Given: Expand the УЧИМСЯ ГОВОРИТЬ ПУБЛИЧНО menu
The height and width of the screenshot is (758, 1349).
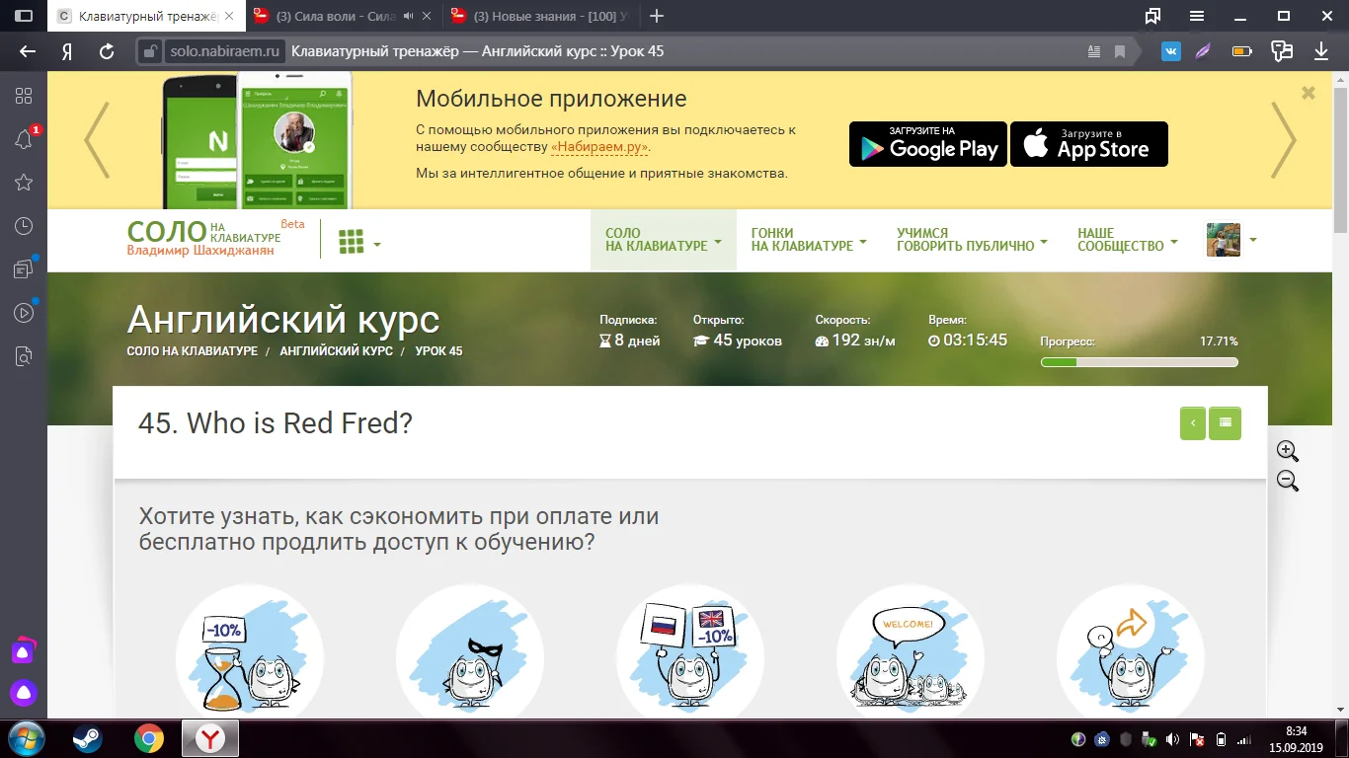Looking at the screenshot, I should click(x=970, y=240).
